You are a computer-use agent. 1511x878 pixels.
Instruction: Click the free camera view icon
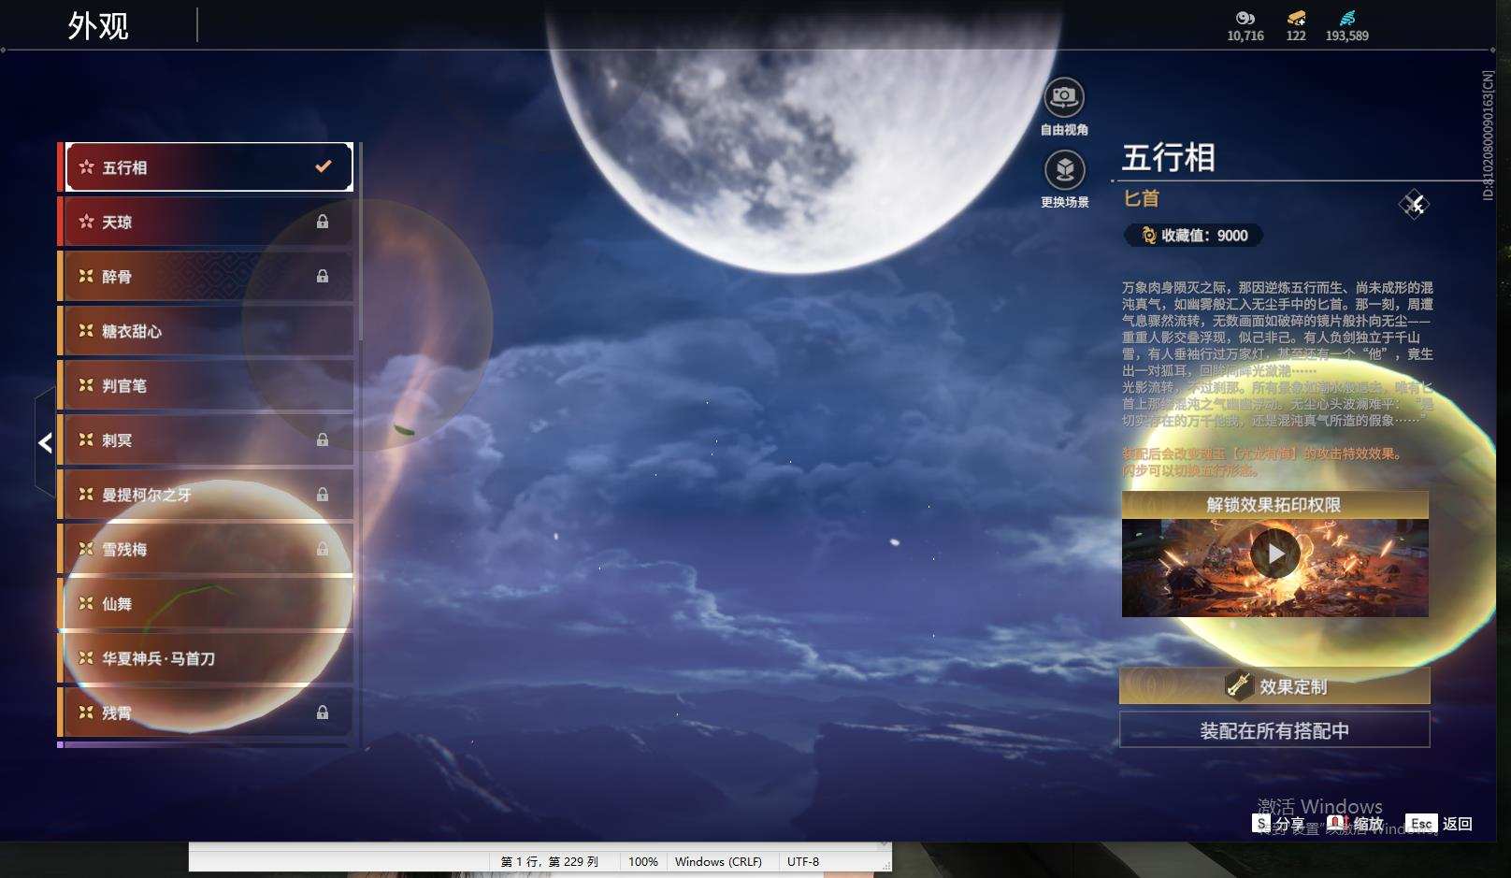[x=1064, y=96]
